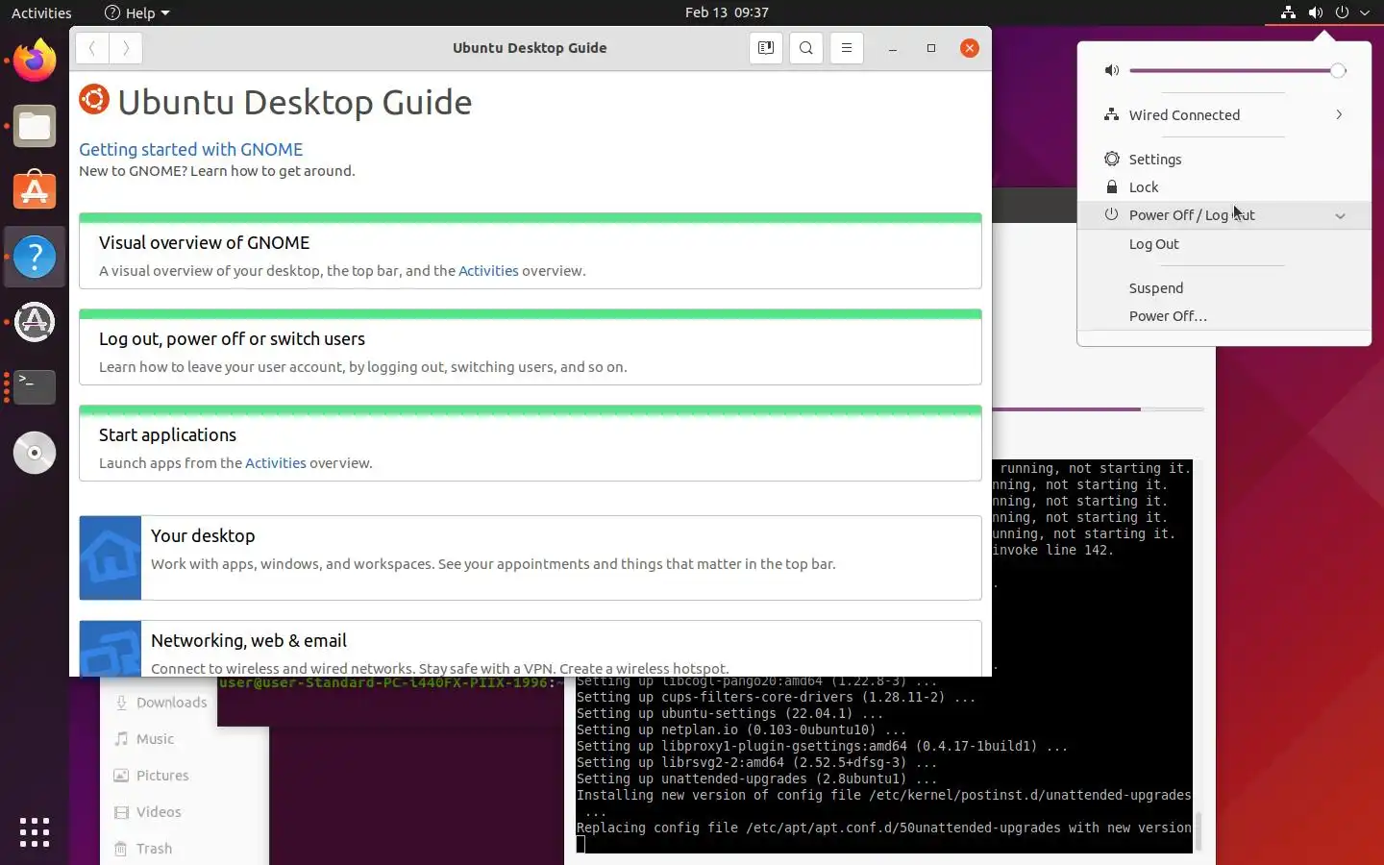Click the Activities link in Visual overview card

point(488,271)
